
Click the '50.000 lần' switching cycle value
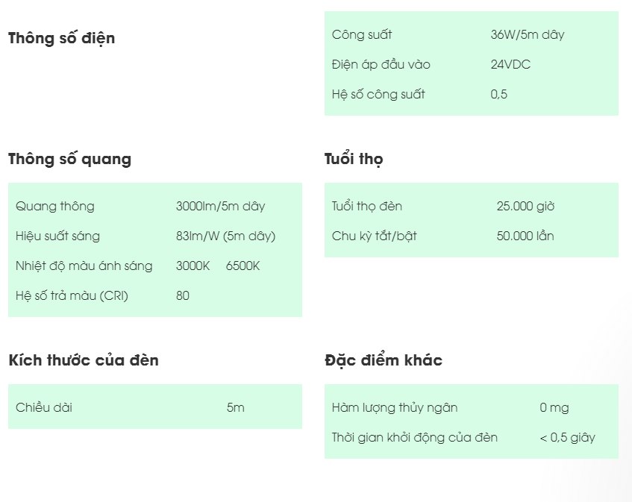[525, 236]
